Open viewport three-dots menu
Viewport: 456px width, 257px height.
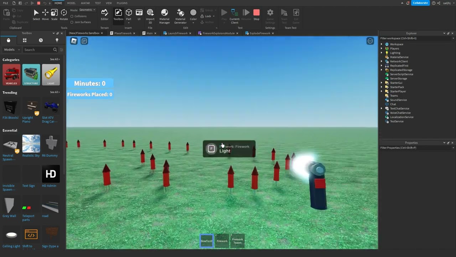(370, 41)
